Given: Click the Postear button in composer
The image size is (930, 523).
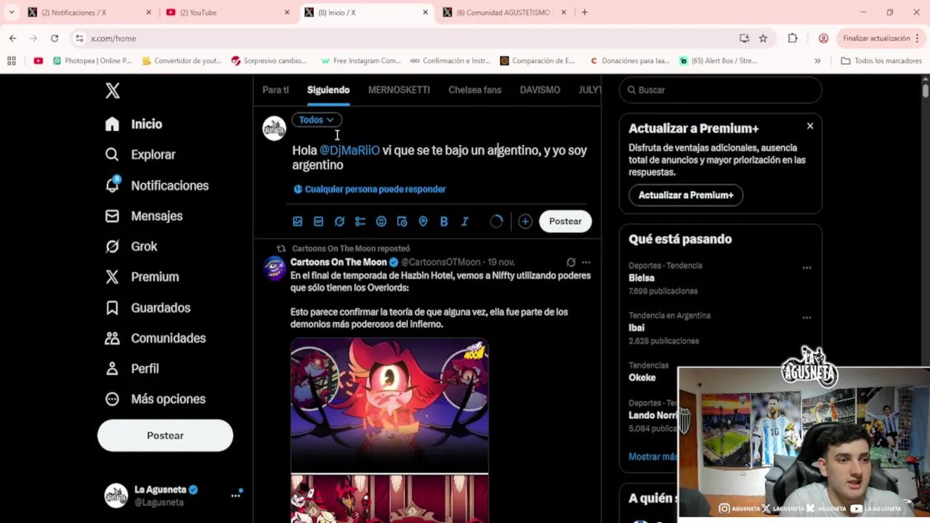Looking at the screenshot, I should point(565,222).
